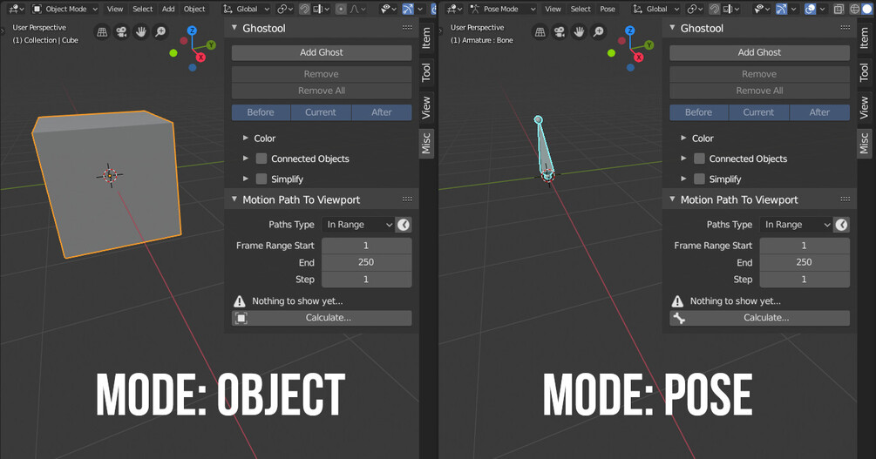Collapse Motion Path To Viewport panel in Pose Mode
This screenshot has width=876, height=459.
click(x=673, y=199)
